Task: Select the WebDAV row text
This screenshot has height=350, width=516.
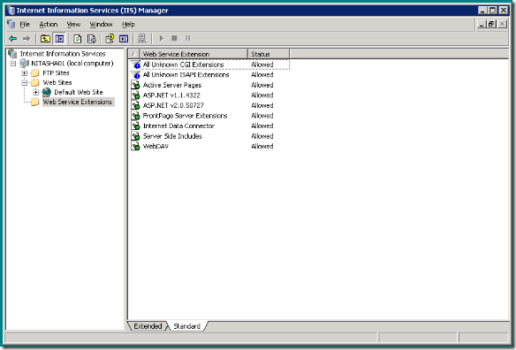Action: 156,146
